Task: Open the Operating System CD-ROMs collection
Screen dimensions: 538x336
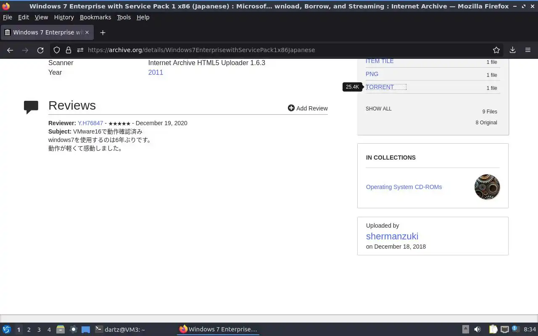Action: (404, 187)
